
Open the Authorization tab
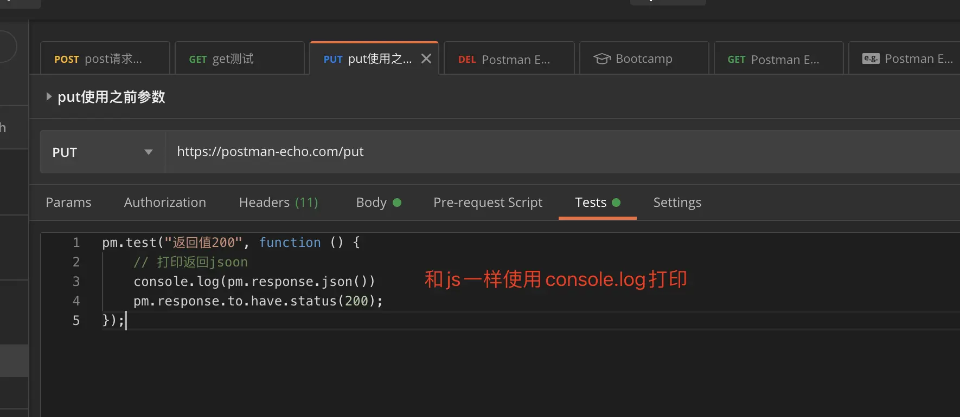[165, 203]
